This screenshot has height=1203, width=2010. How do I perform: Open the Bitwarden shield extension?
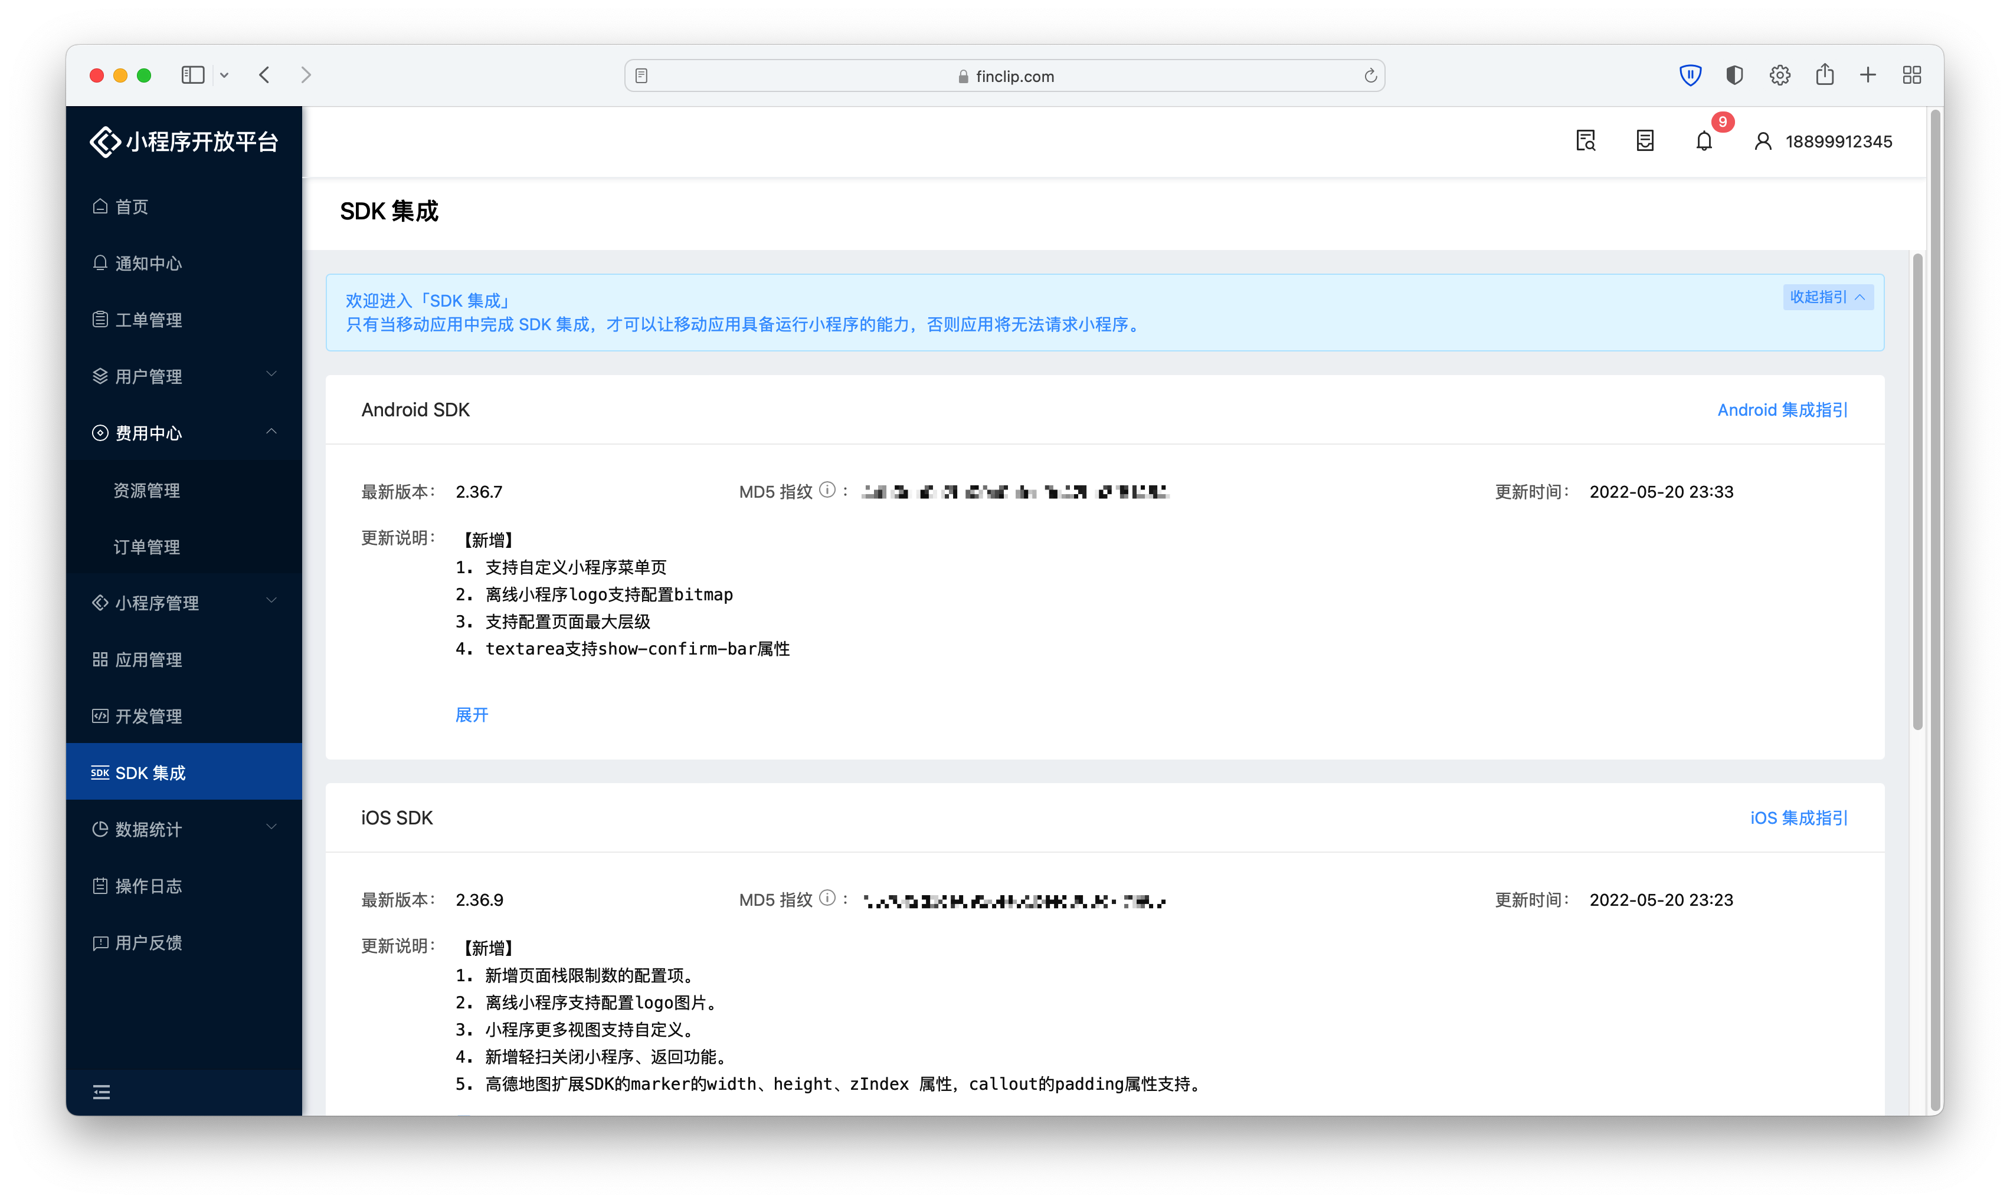[1690, 75]
